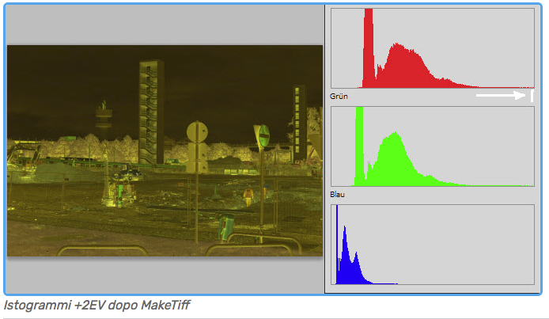
Task: Select the blue channel histogram
Action: tap(432, 245)
